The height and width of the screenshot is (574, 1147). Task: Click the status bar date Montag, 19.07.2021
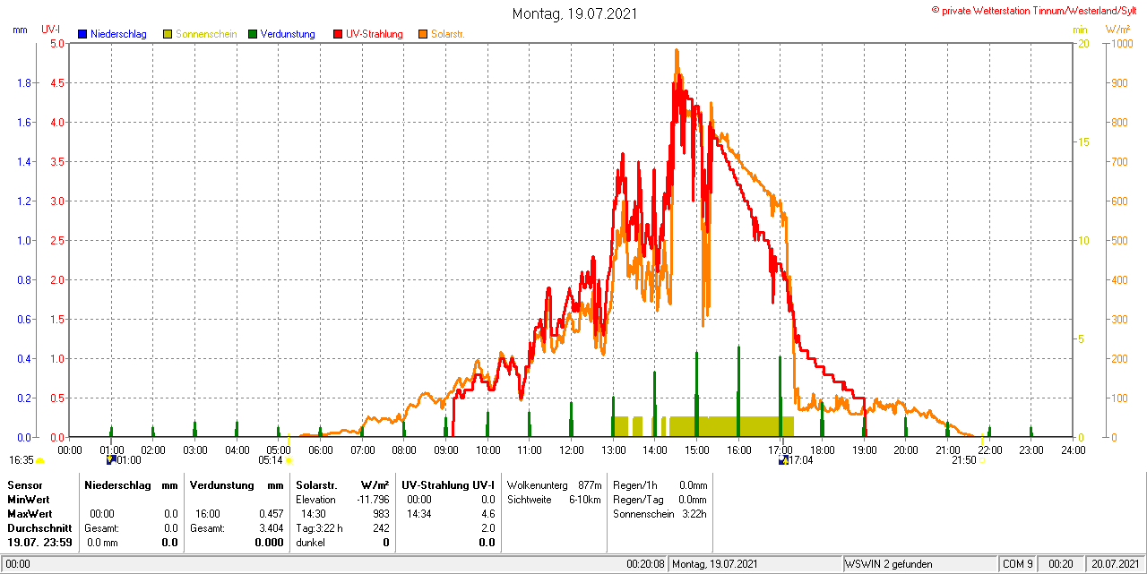[x=715, y=564]
